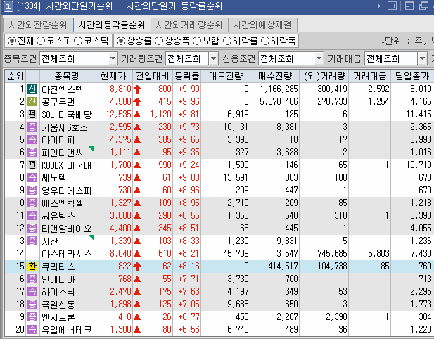Select the 코스피 radio button
This screenshot has width=434, height=339.
tap(41, 41)
